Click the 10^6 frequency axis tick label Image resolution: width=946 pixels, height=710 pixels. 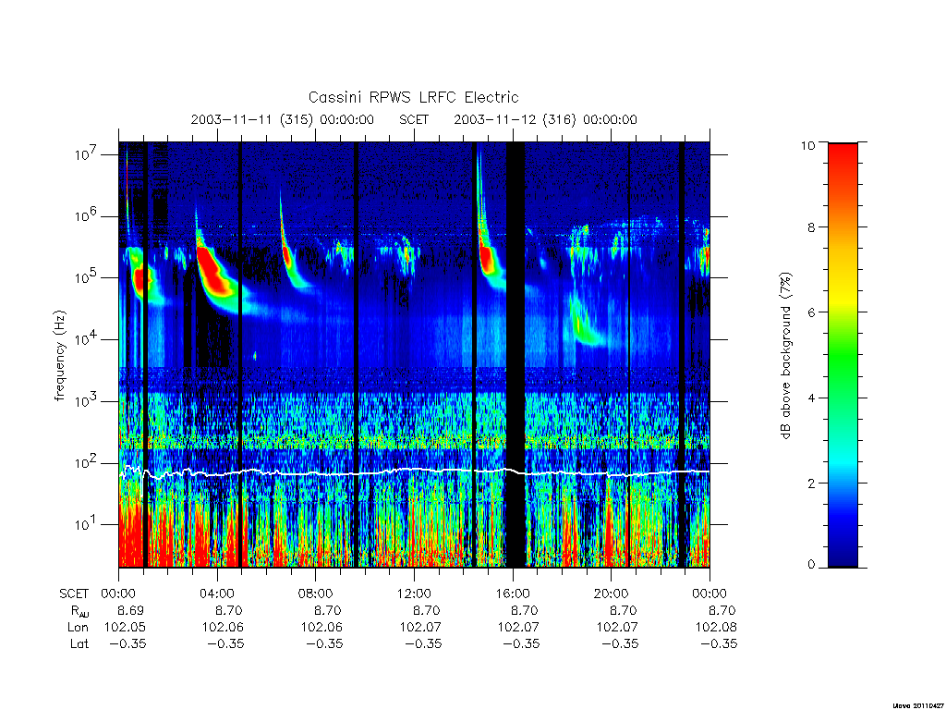pos(88,215)
